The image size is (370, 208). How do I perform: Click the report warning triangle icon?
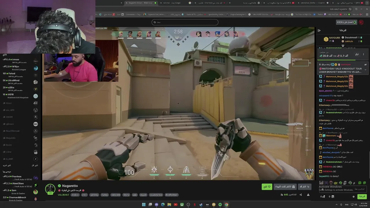click(x=308, y=195)
